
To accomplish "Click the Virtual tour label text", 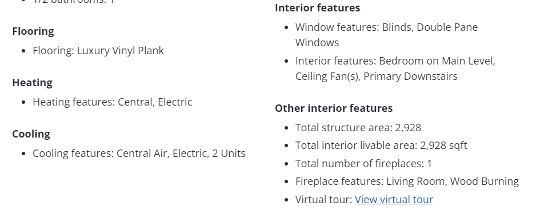I will pos(324,200).
